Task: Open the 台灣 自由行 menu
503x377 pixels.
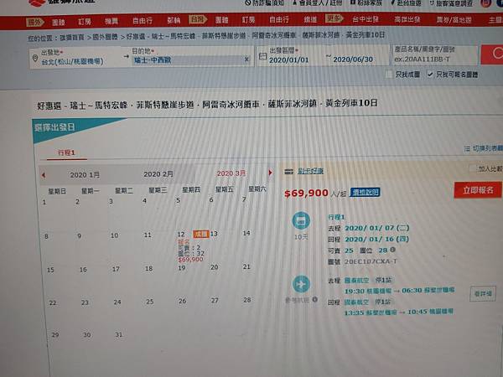Action: click(x=279, y=20)
